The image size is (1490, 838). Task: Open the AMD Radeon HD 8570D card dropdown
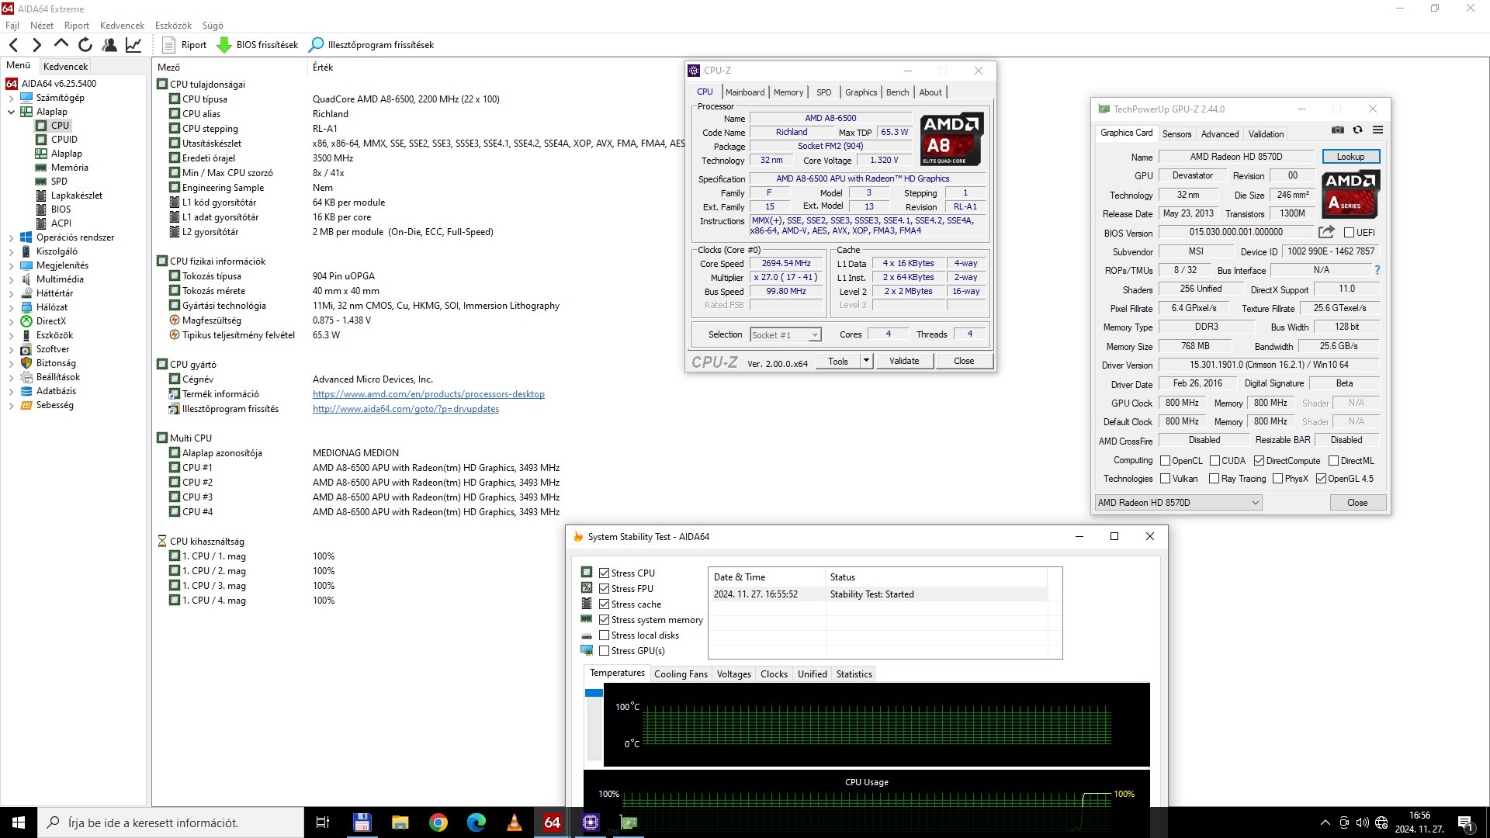tap(1178, 503)
